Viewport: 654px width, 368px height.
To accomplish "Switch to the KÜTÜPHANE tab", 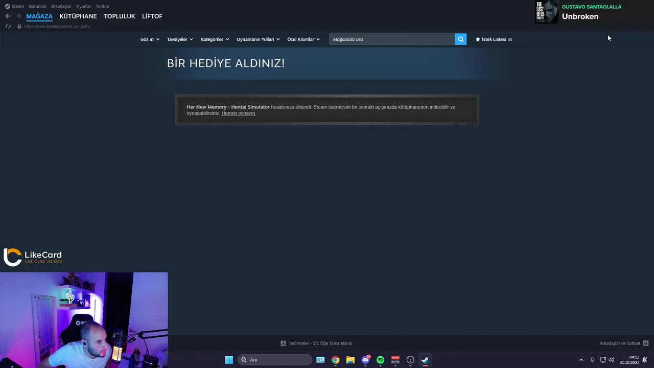I will [x=78, y=16].
